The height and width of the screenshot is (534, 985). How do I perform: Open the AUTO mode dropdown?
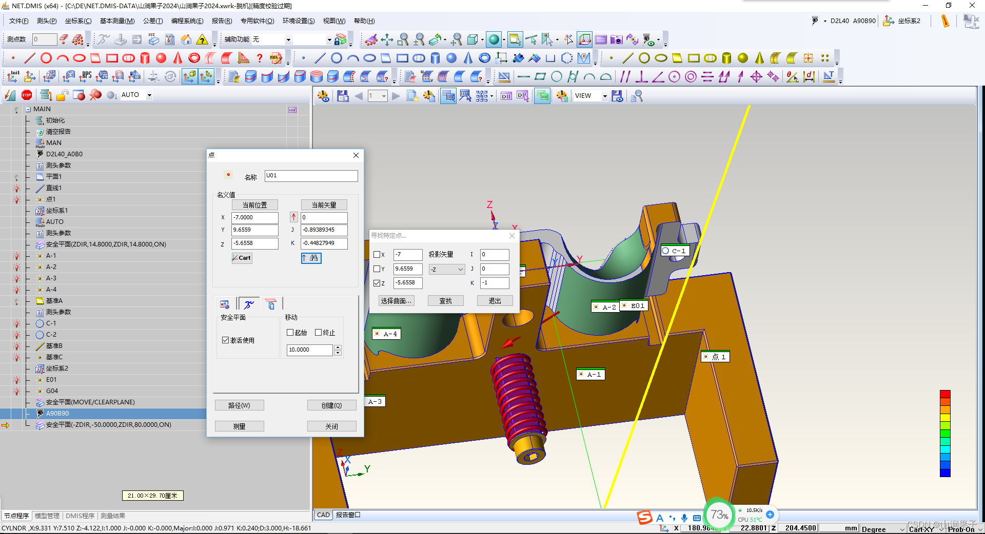[149, 95]
